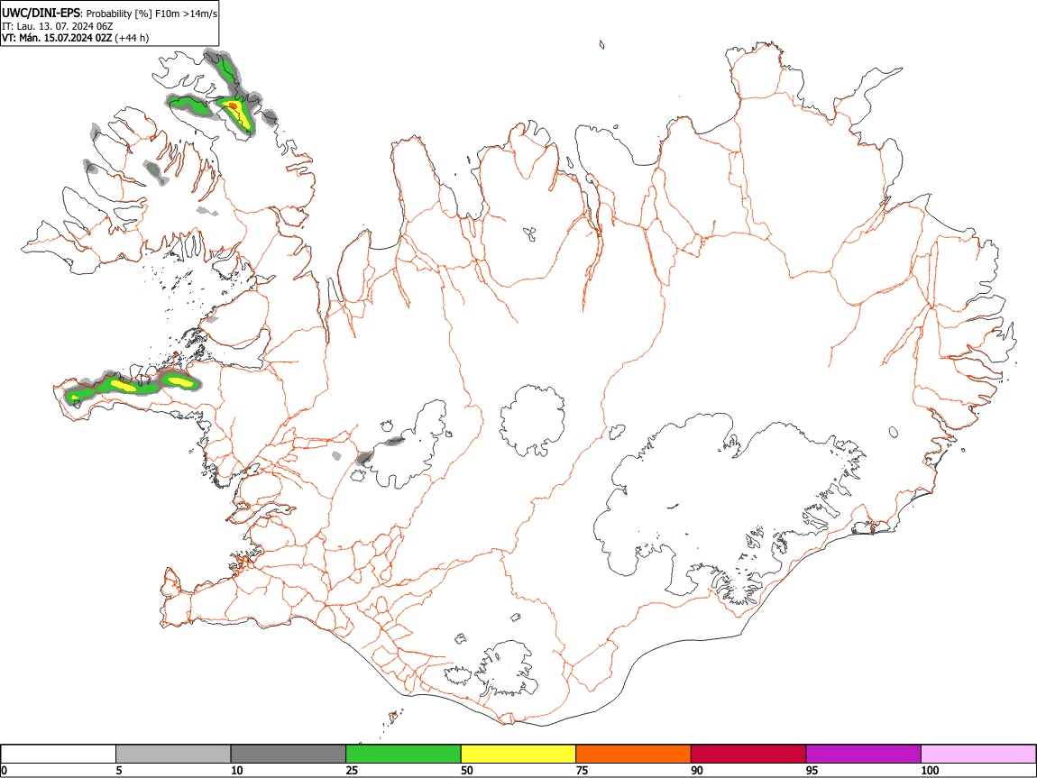The height and width of the screenshot is (778, 1037).
Task: Click legend label '75'
Action: coord(582,770)
